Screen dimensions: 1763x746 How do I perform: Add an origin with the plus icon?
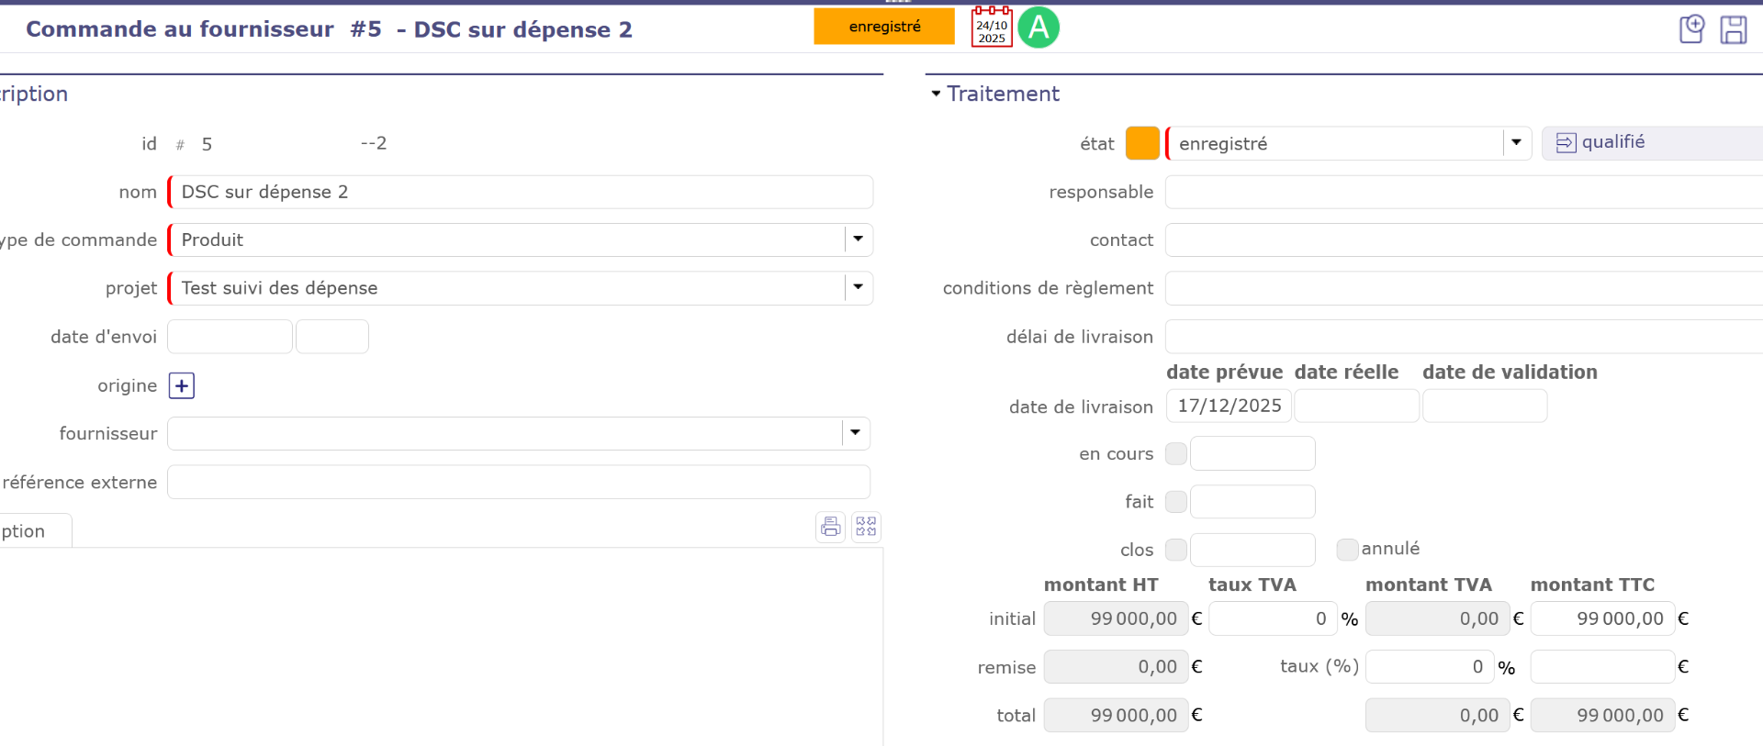pyautogui.click(x=182, y=385)
